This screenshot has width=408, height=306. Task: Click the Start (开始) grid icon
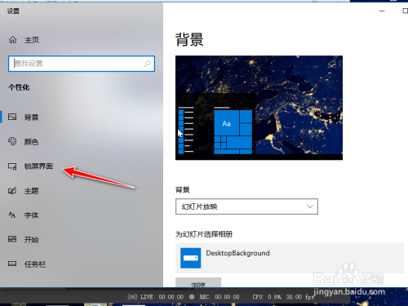[x=12, y=239]
